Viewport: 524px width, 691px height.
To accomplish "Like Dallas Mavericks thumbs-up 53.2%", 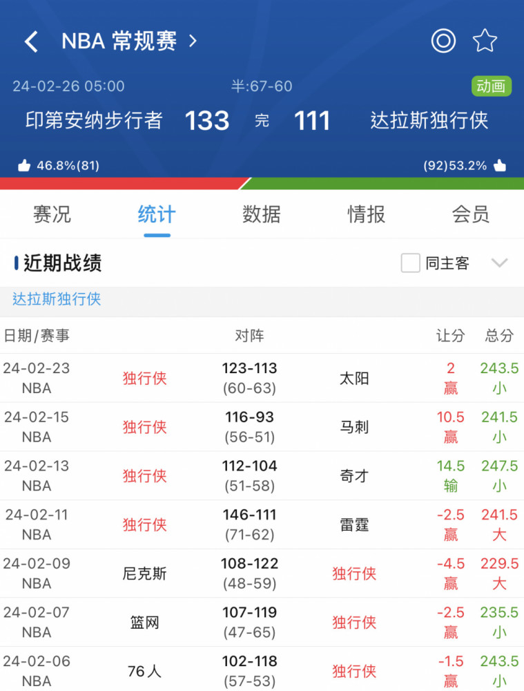I will [500, 166].
